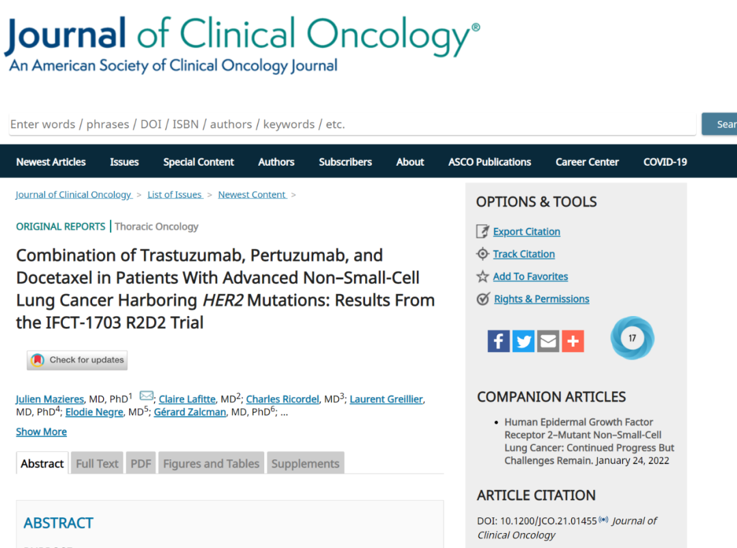Open the Altmetric score badge
The width and height of the screenshot is (737, 548).
(632, 338)
